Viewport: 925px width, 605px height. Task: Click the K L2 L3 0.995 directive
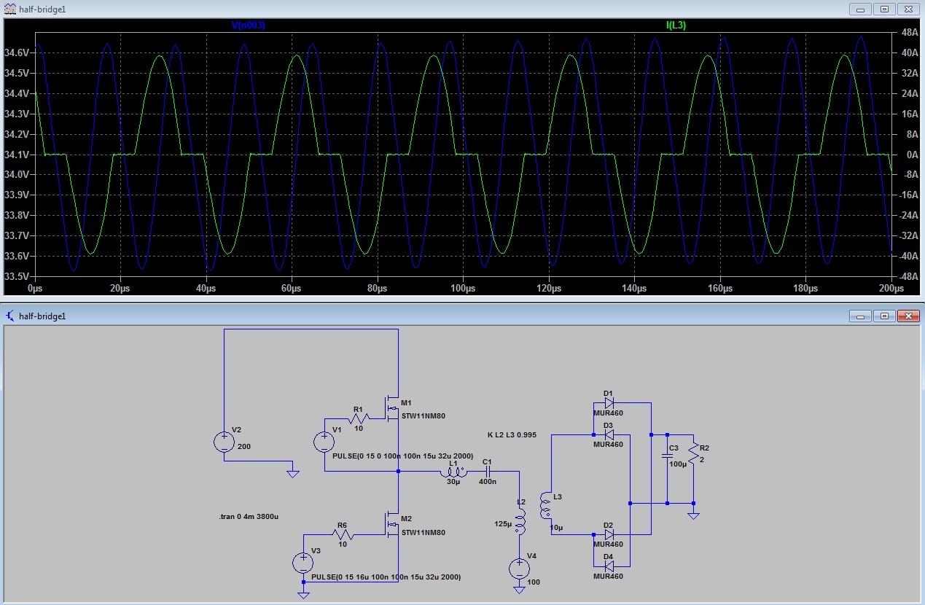point(512,434)
